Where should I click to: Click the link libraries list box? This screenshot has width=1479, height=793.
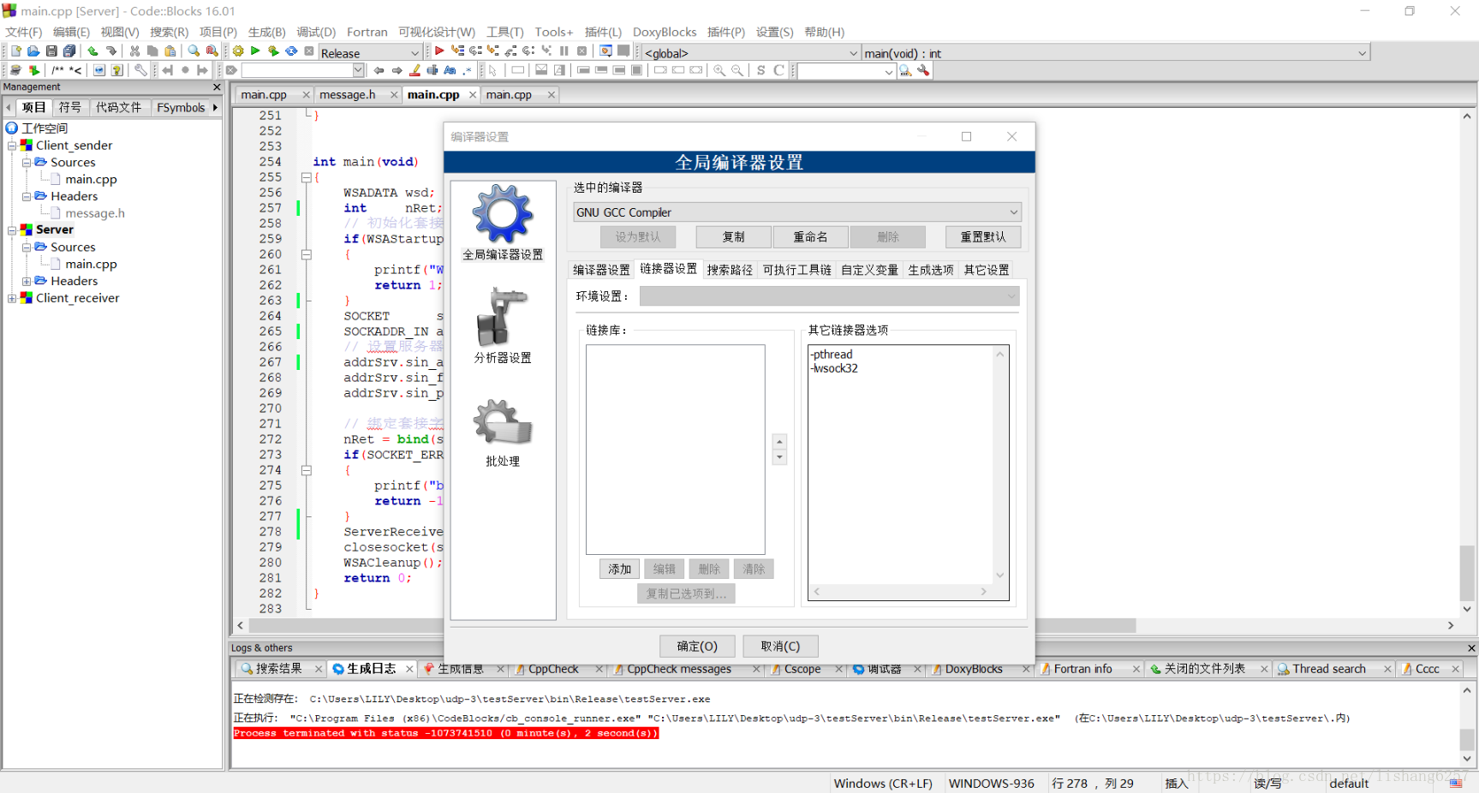675,450
